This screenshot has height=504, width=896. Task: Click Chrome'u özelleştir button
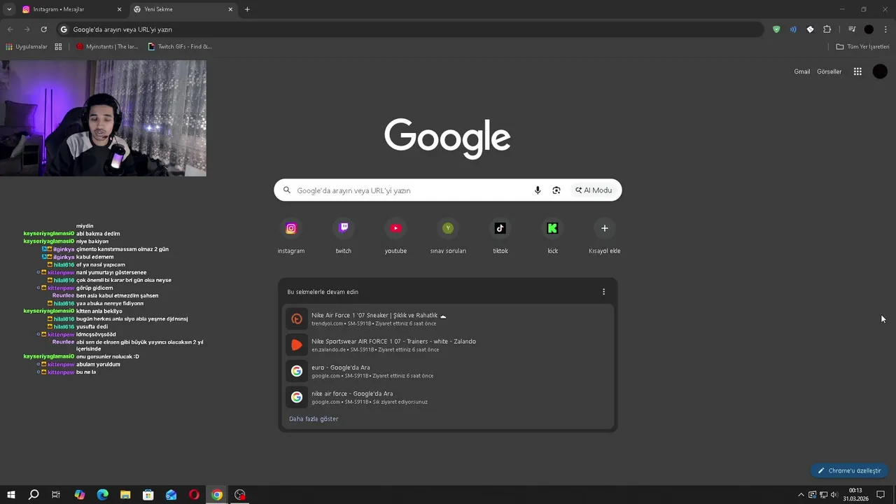(x=849, y=470)
